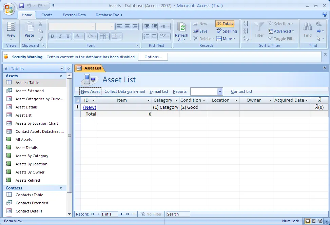Run the Spelling checker
Image resolution: width=330 pixels, height=225 pixels.
(x=227, y=31)
